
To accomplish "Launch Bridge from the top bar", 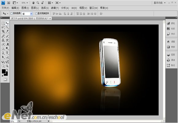I will (x=9, y=3).
